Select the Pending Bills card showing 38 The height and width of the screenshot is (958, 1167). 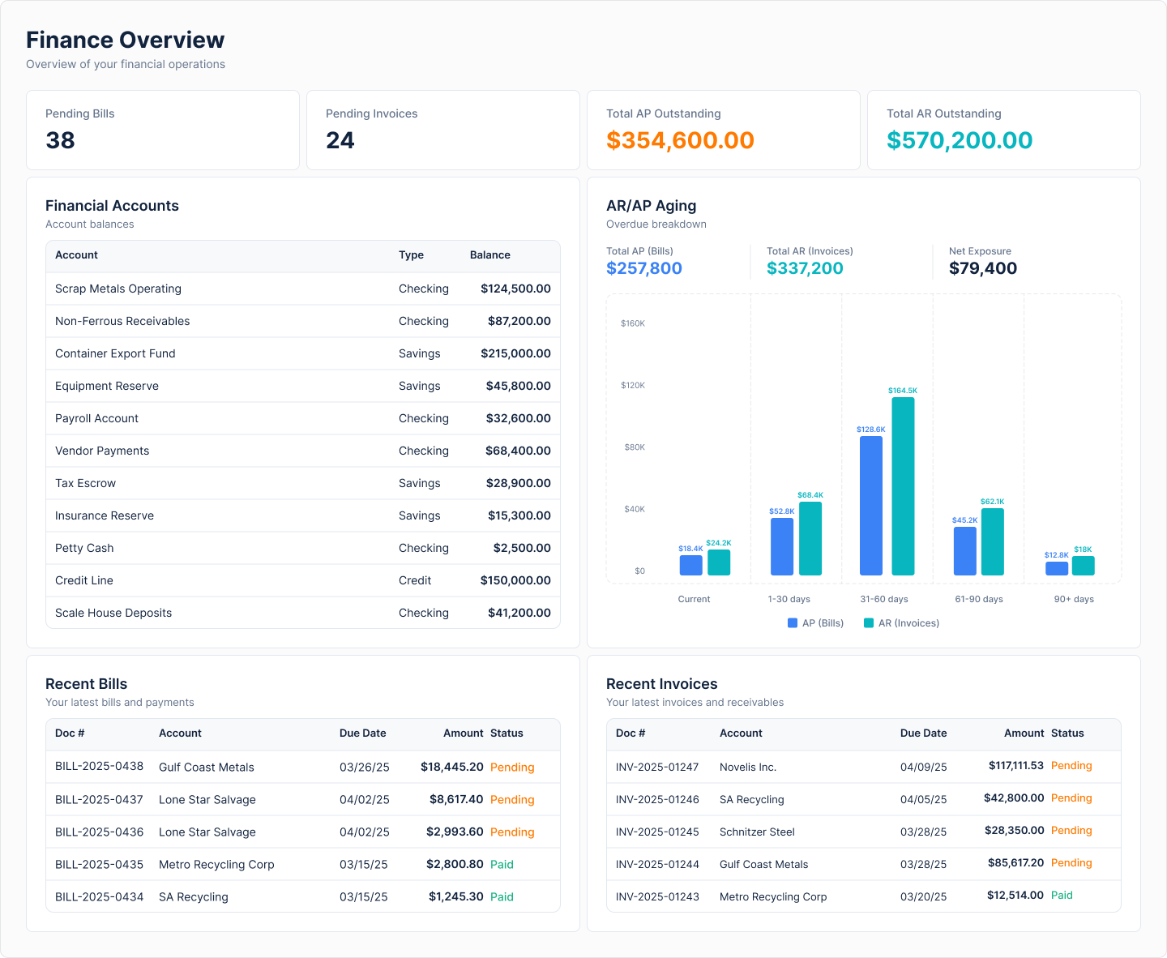coord(163,130)
